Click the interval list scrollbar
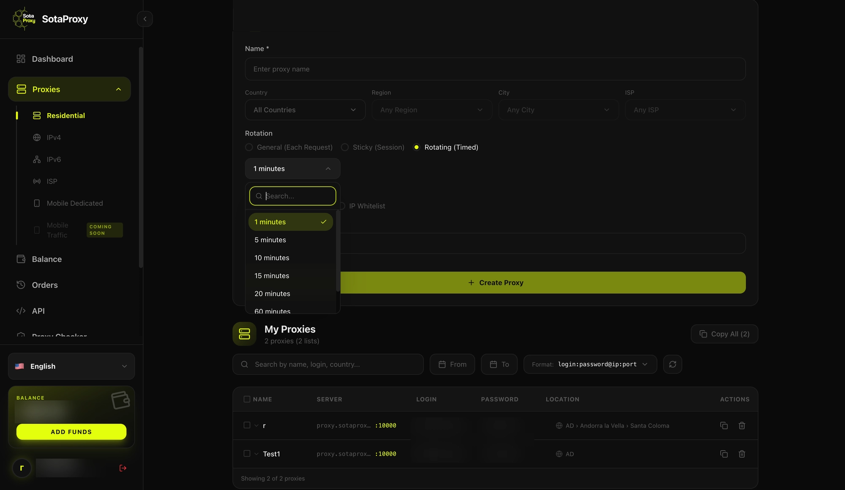 pos(338,251)
